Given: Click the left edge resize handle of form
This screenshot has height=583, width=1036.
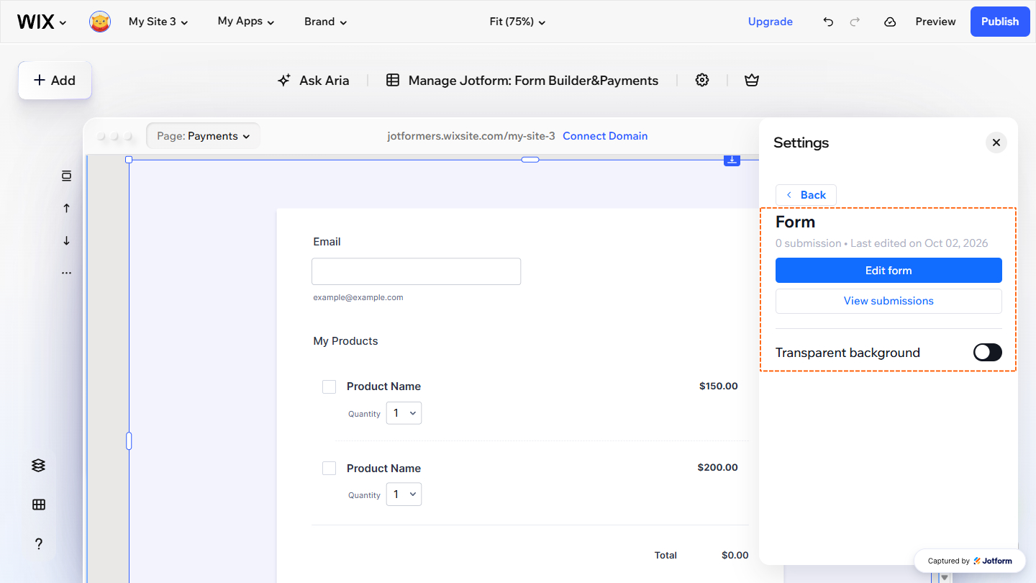Looking at the screenshot, I should click(129, 440).
